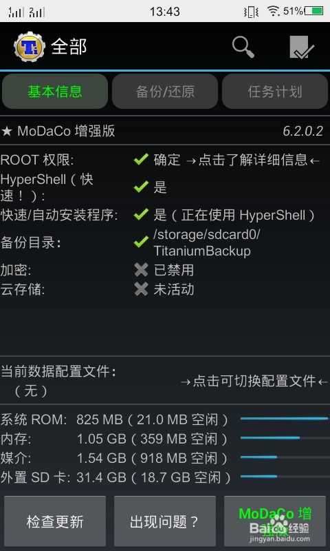Tap the /storage/sdcard0/TitaniumBackup directory path
This screenshot has height=551, width=330.
pyautogui.click(x=207, y=242)
